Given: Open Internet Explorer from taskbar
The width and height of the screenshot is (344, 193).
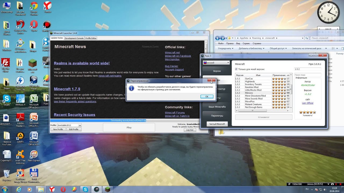Looking at the screenshot, I should tap(19, 190).
